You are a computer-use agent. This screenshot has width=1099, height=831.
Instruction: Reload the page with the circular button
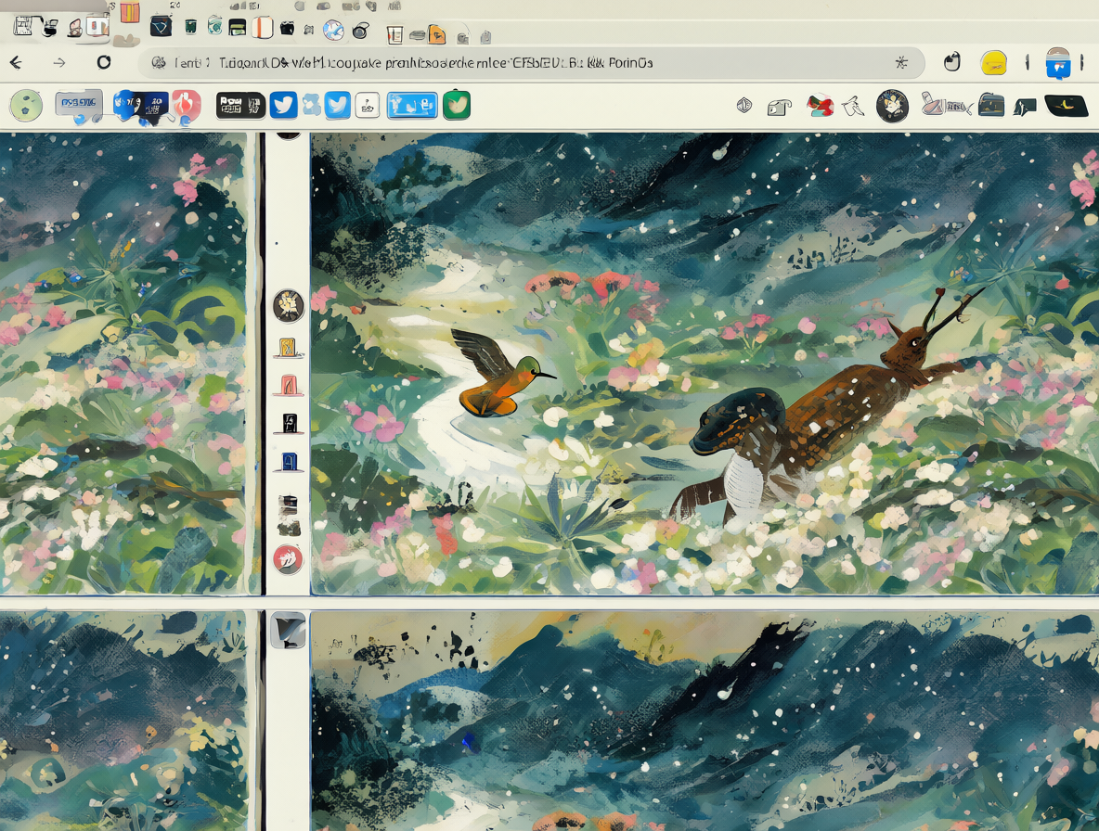[x=104, y=62]
